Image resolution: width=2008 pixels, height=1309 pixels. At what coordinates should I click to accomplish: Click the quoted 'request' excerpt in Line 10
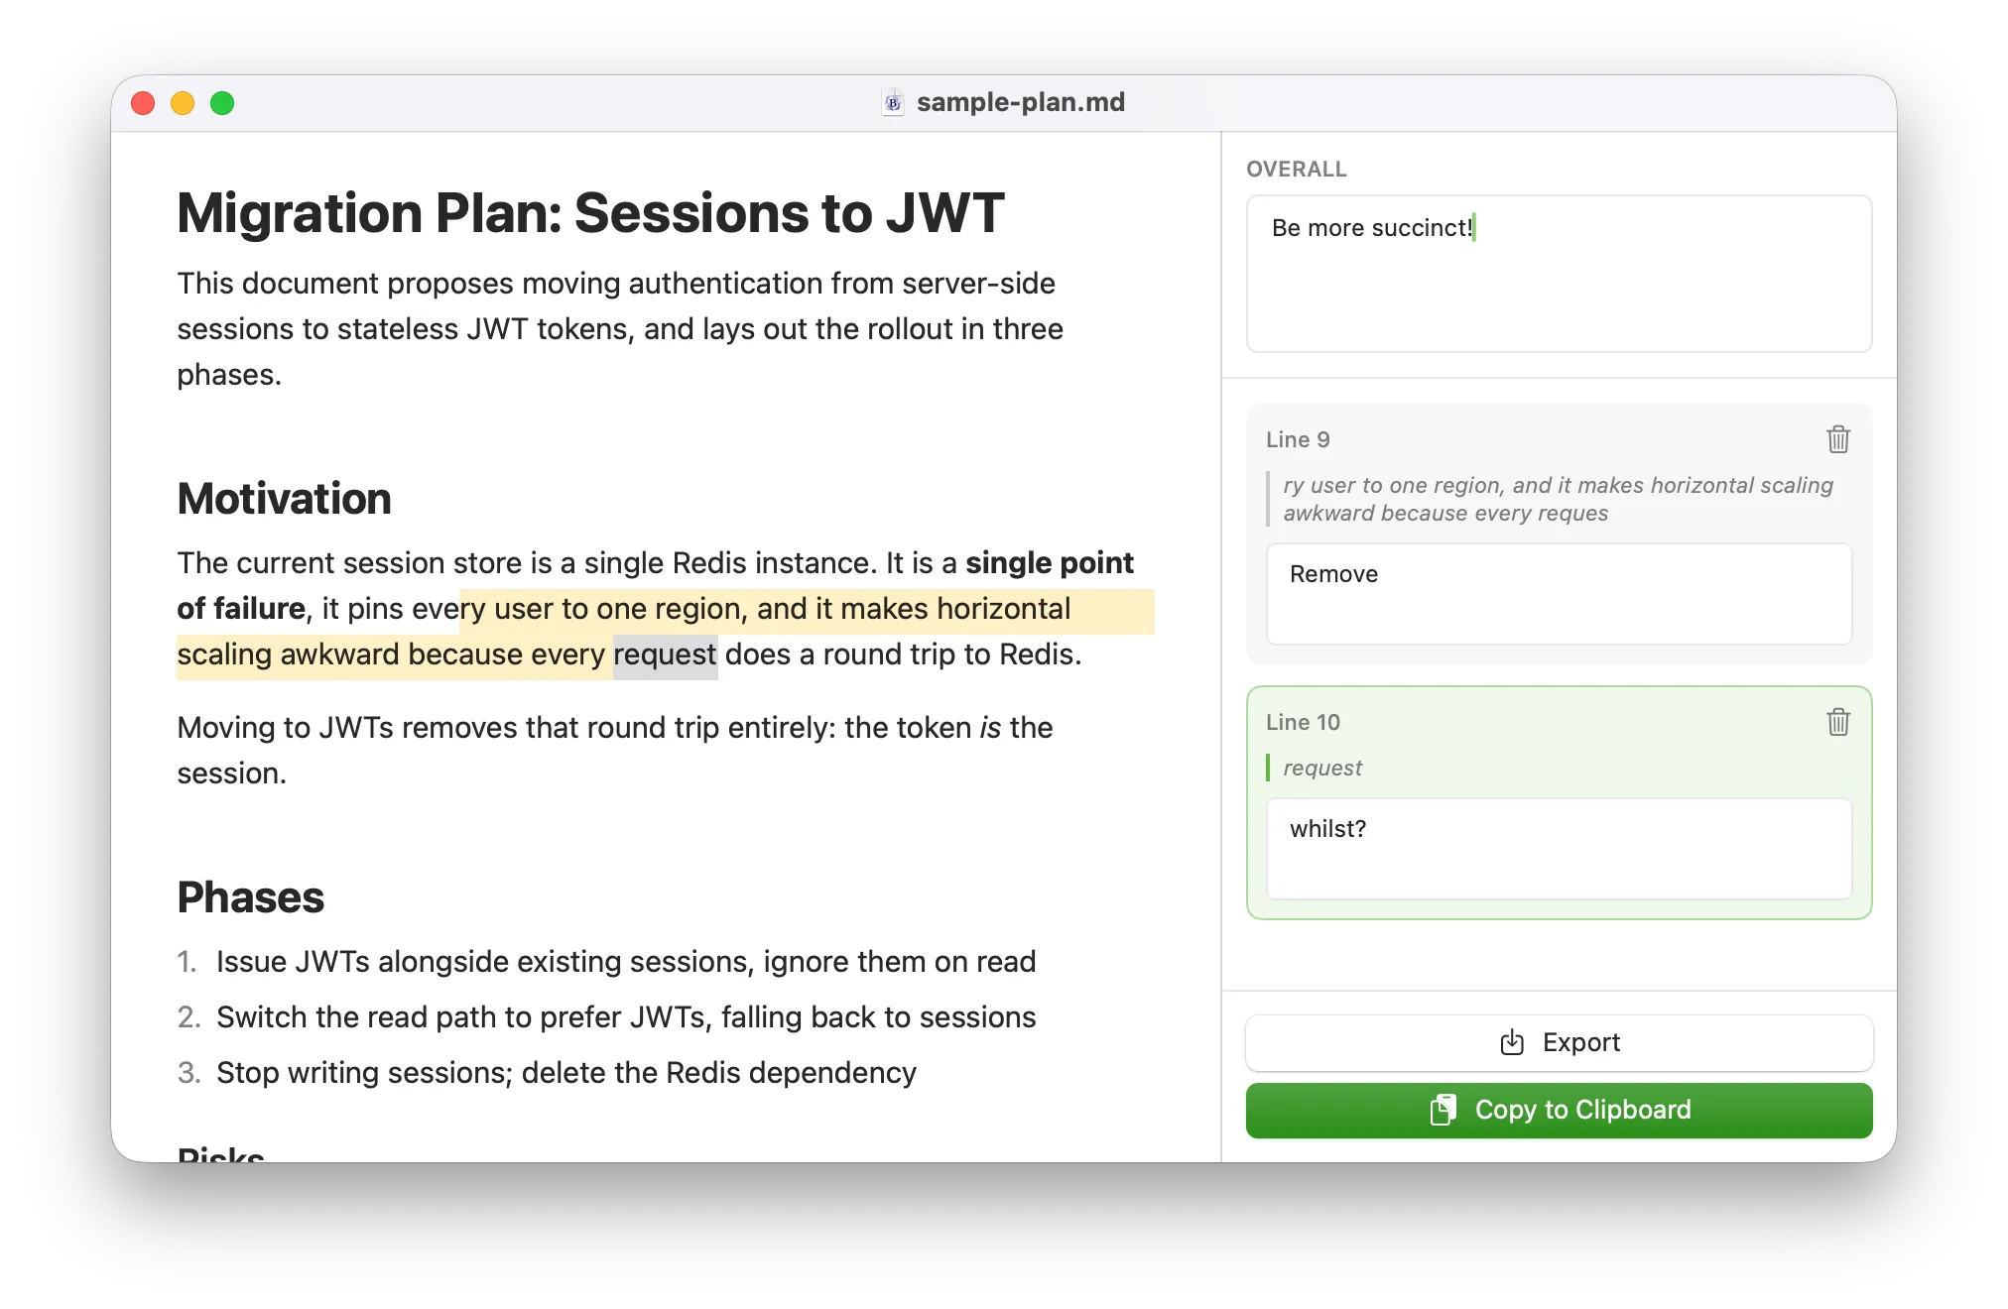1322,768
